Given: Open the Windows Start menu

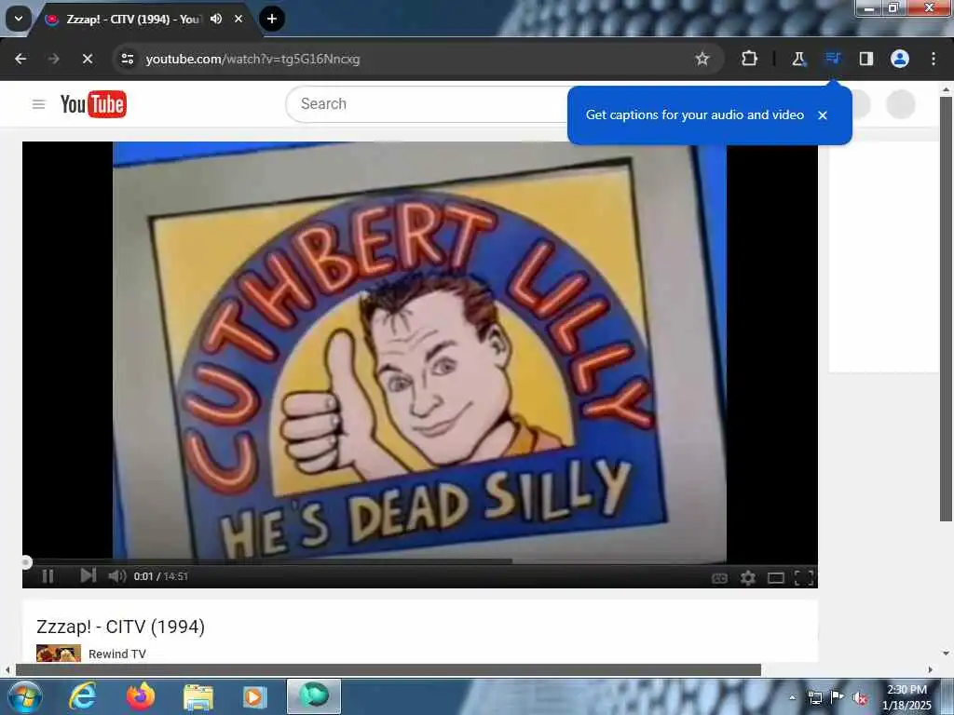Looking at the screenshot, I should point(24,696).
